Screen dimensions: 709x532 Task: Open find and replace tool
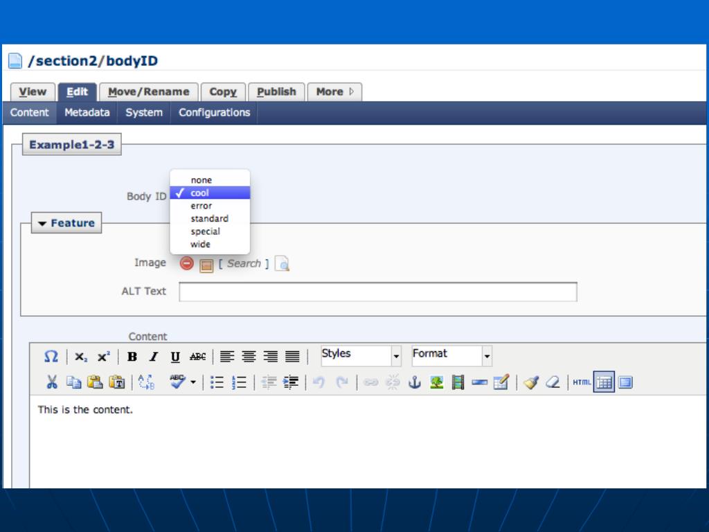pos(147,382)
